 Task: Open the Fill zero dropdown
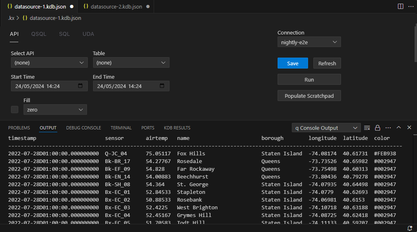click(x=55, y=110)
